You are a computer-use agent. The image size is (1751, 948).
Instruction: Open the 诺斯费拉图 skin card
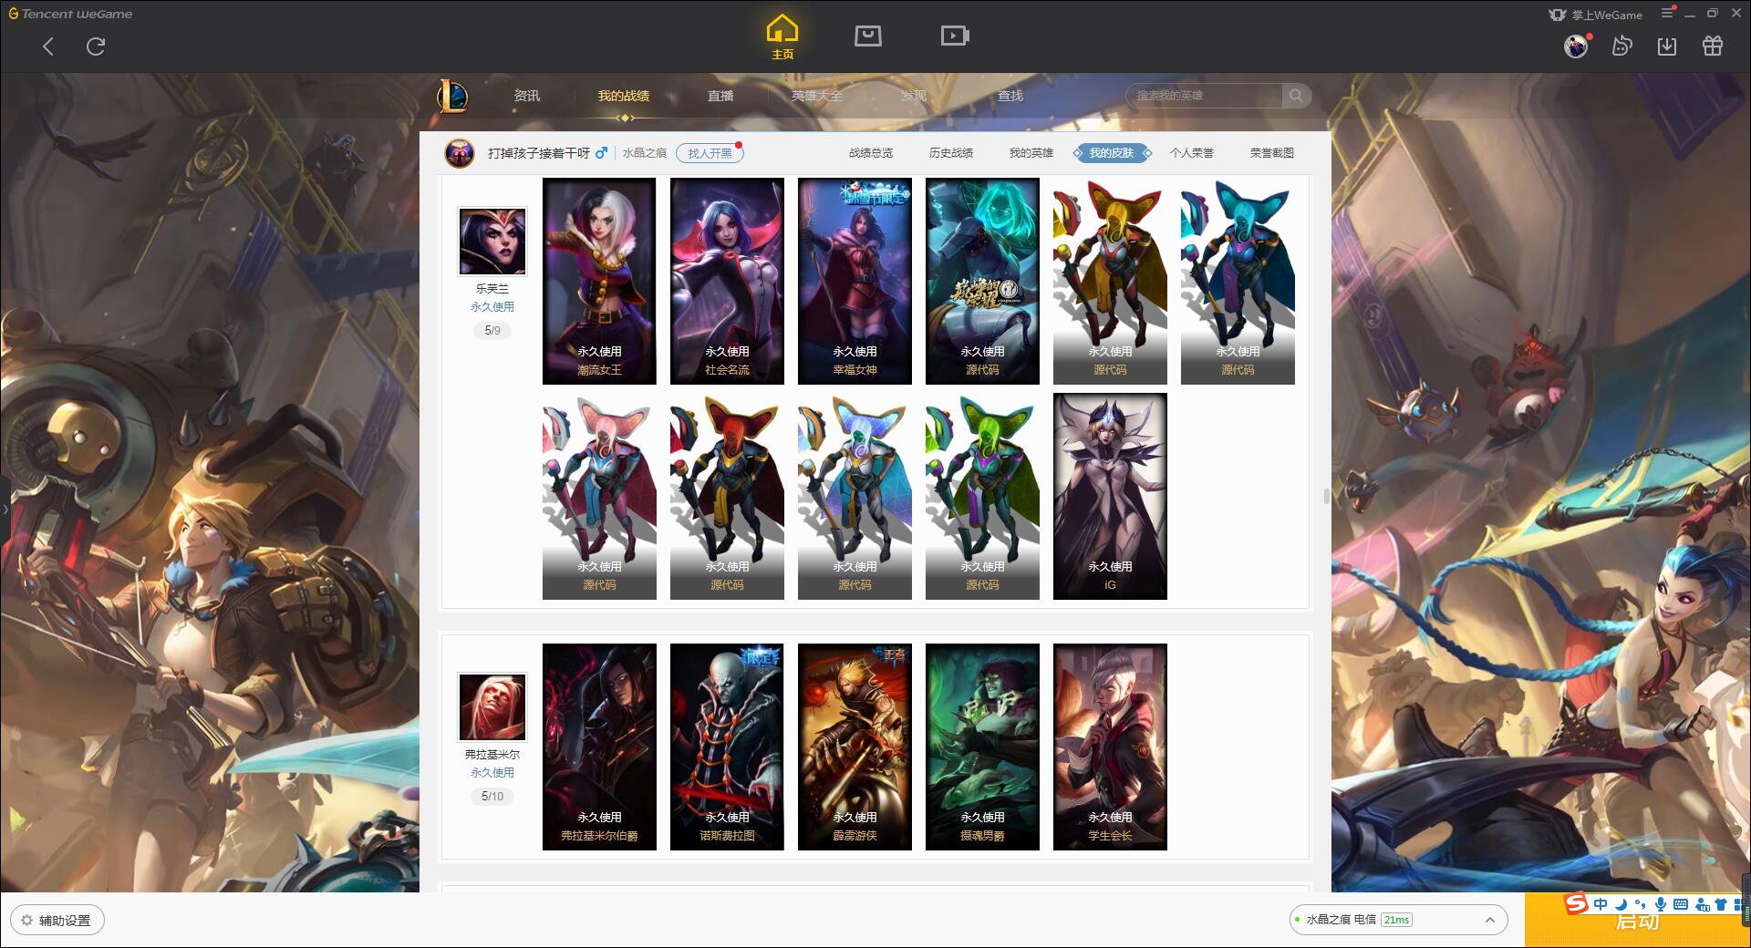coord(727,747)
